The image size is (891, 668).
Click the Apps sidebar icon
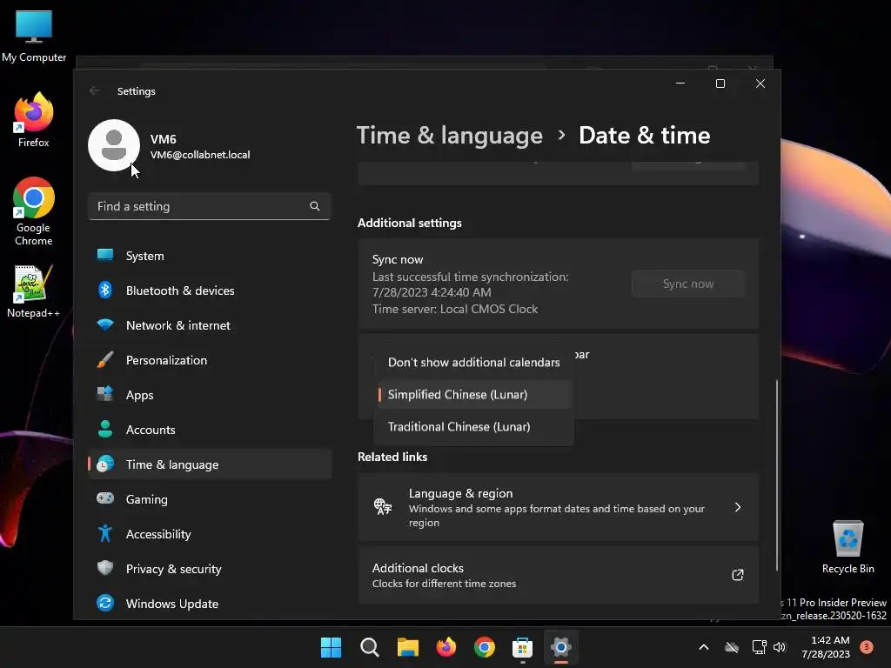pyautogui.click(x=105, y=394)
